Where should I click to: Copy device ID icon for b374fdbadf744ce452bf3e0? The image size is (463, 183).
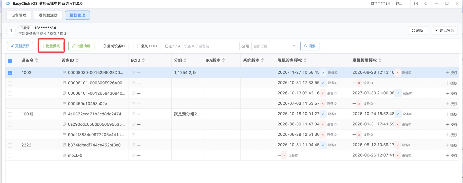click(64, 145)
